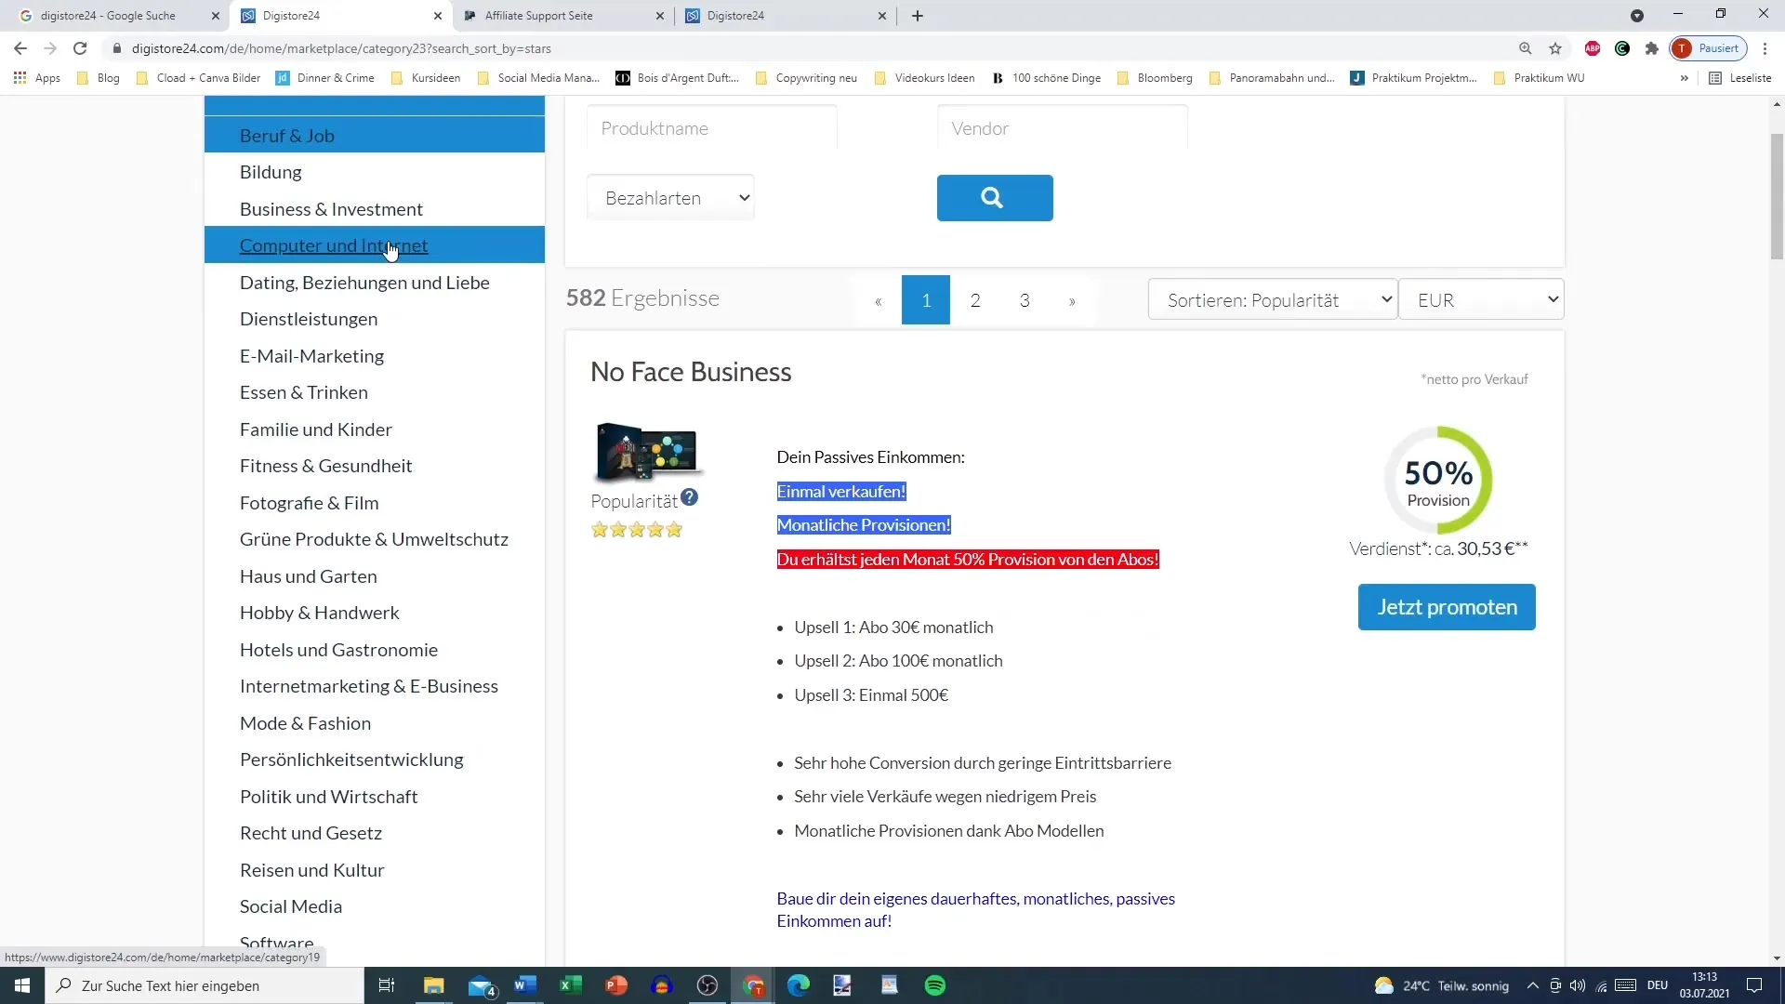Open the Sortieren: Popularität dropdown
1785x1004 pixels.
coord(1273,299)
